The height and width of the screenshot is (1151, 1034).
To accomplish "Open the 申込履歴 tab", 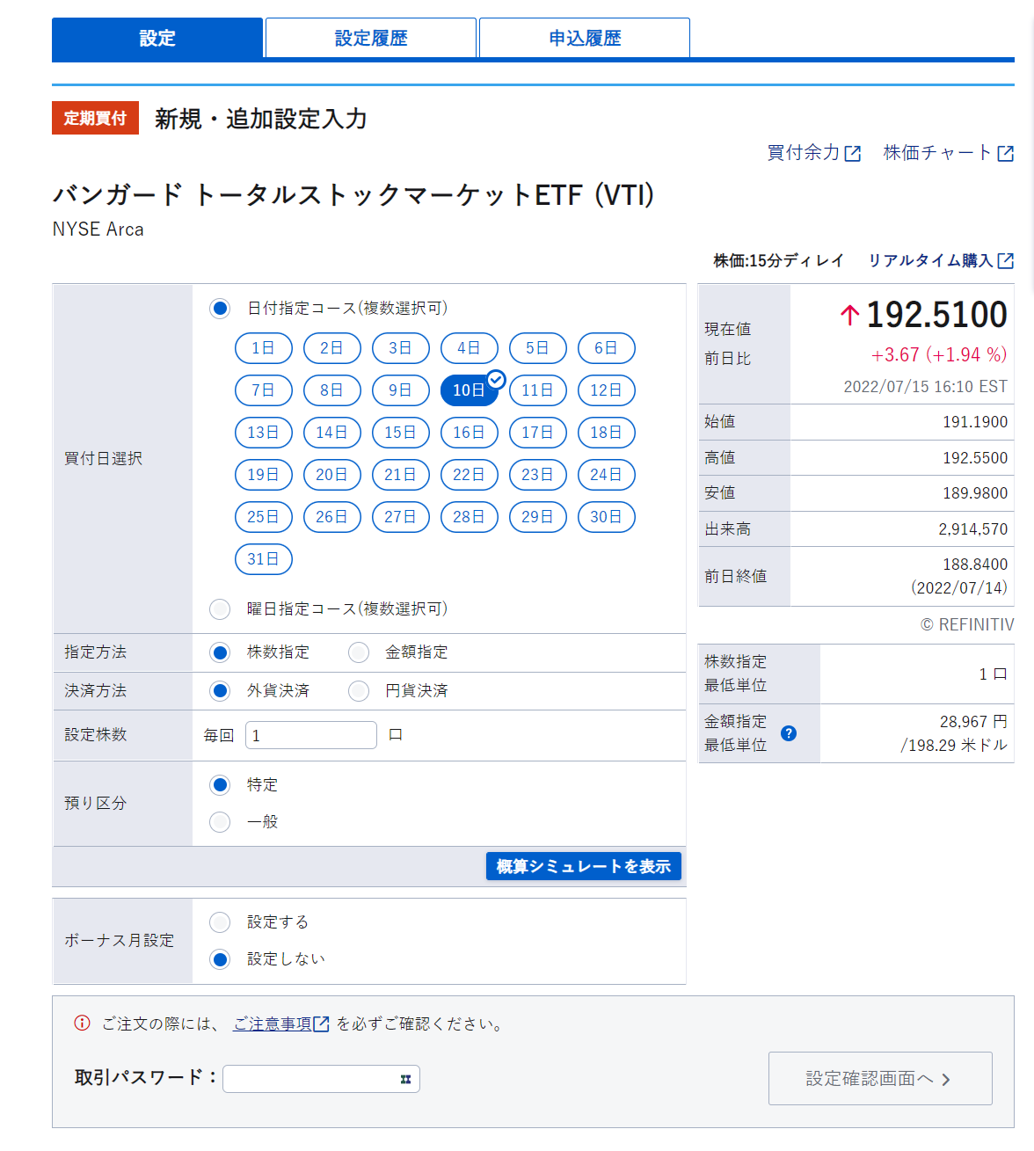I will tap(585, 39).
